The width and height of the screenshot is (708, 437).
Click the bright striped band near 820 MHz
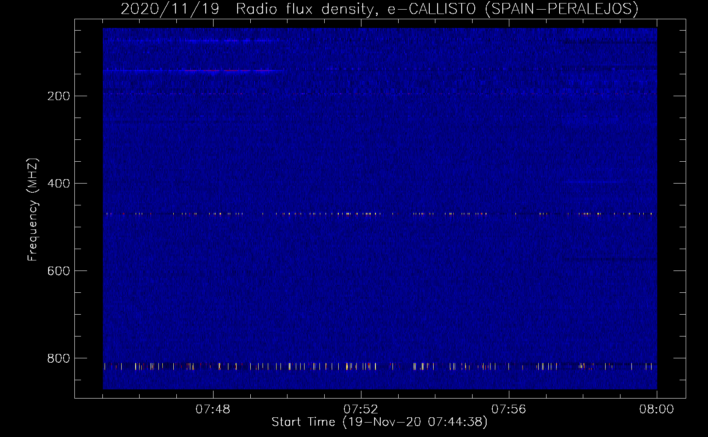coord(380,366)
